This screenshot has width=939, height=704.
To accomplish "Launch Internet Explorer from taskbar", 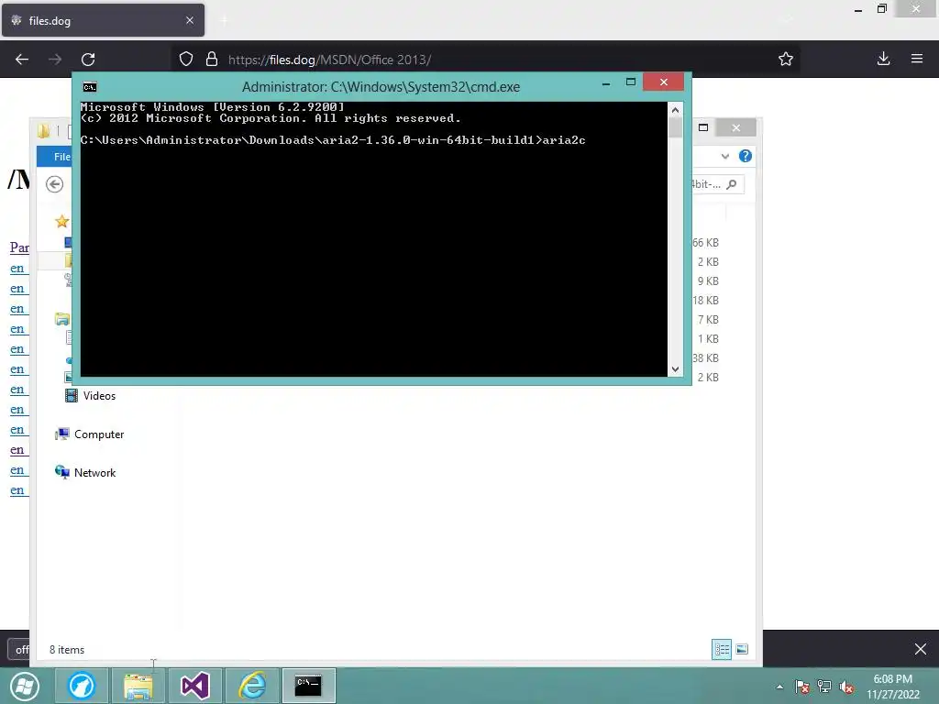I will pos(252,686).
